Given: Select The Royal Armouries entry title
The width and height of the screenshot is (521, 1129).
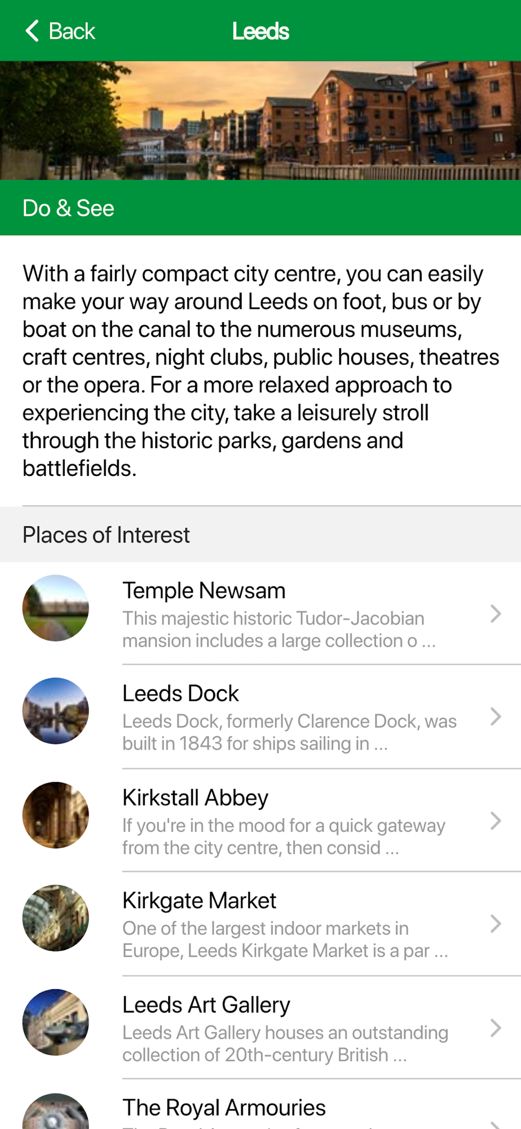Looking at the screenshot, I should (x=224, y=1108).
